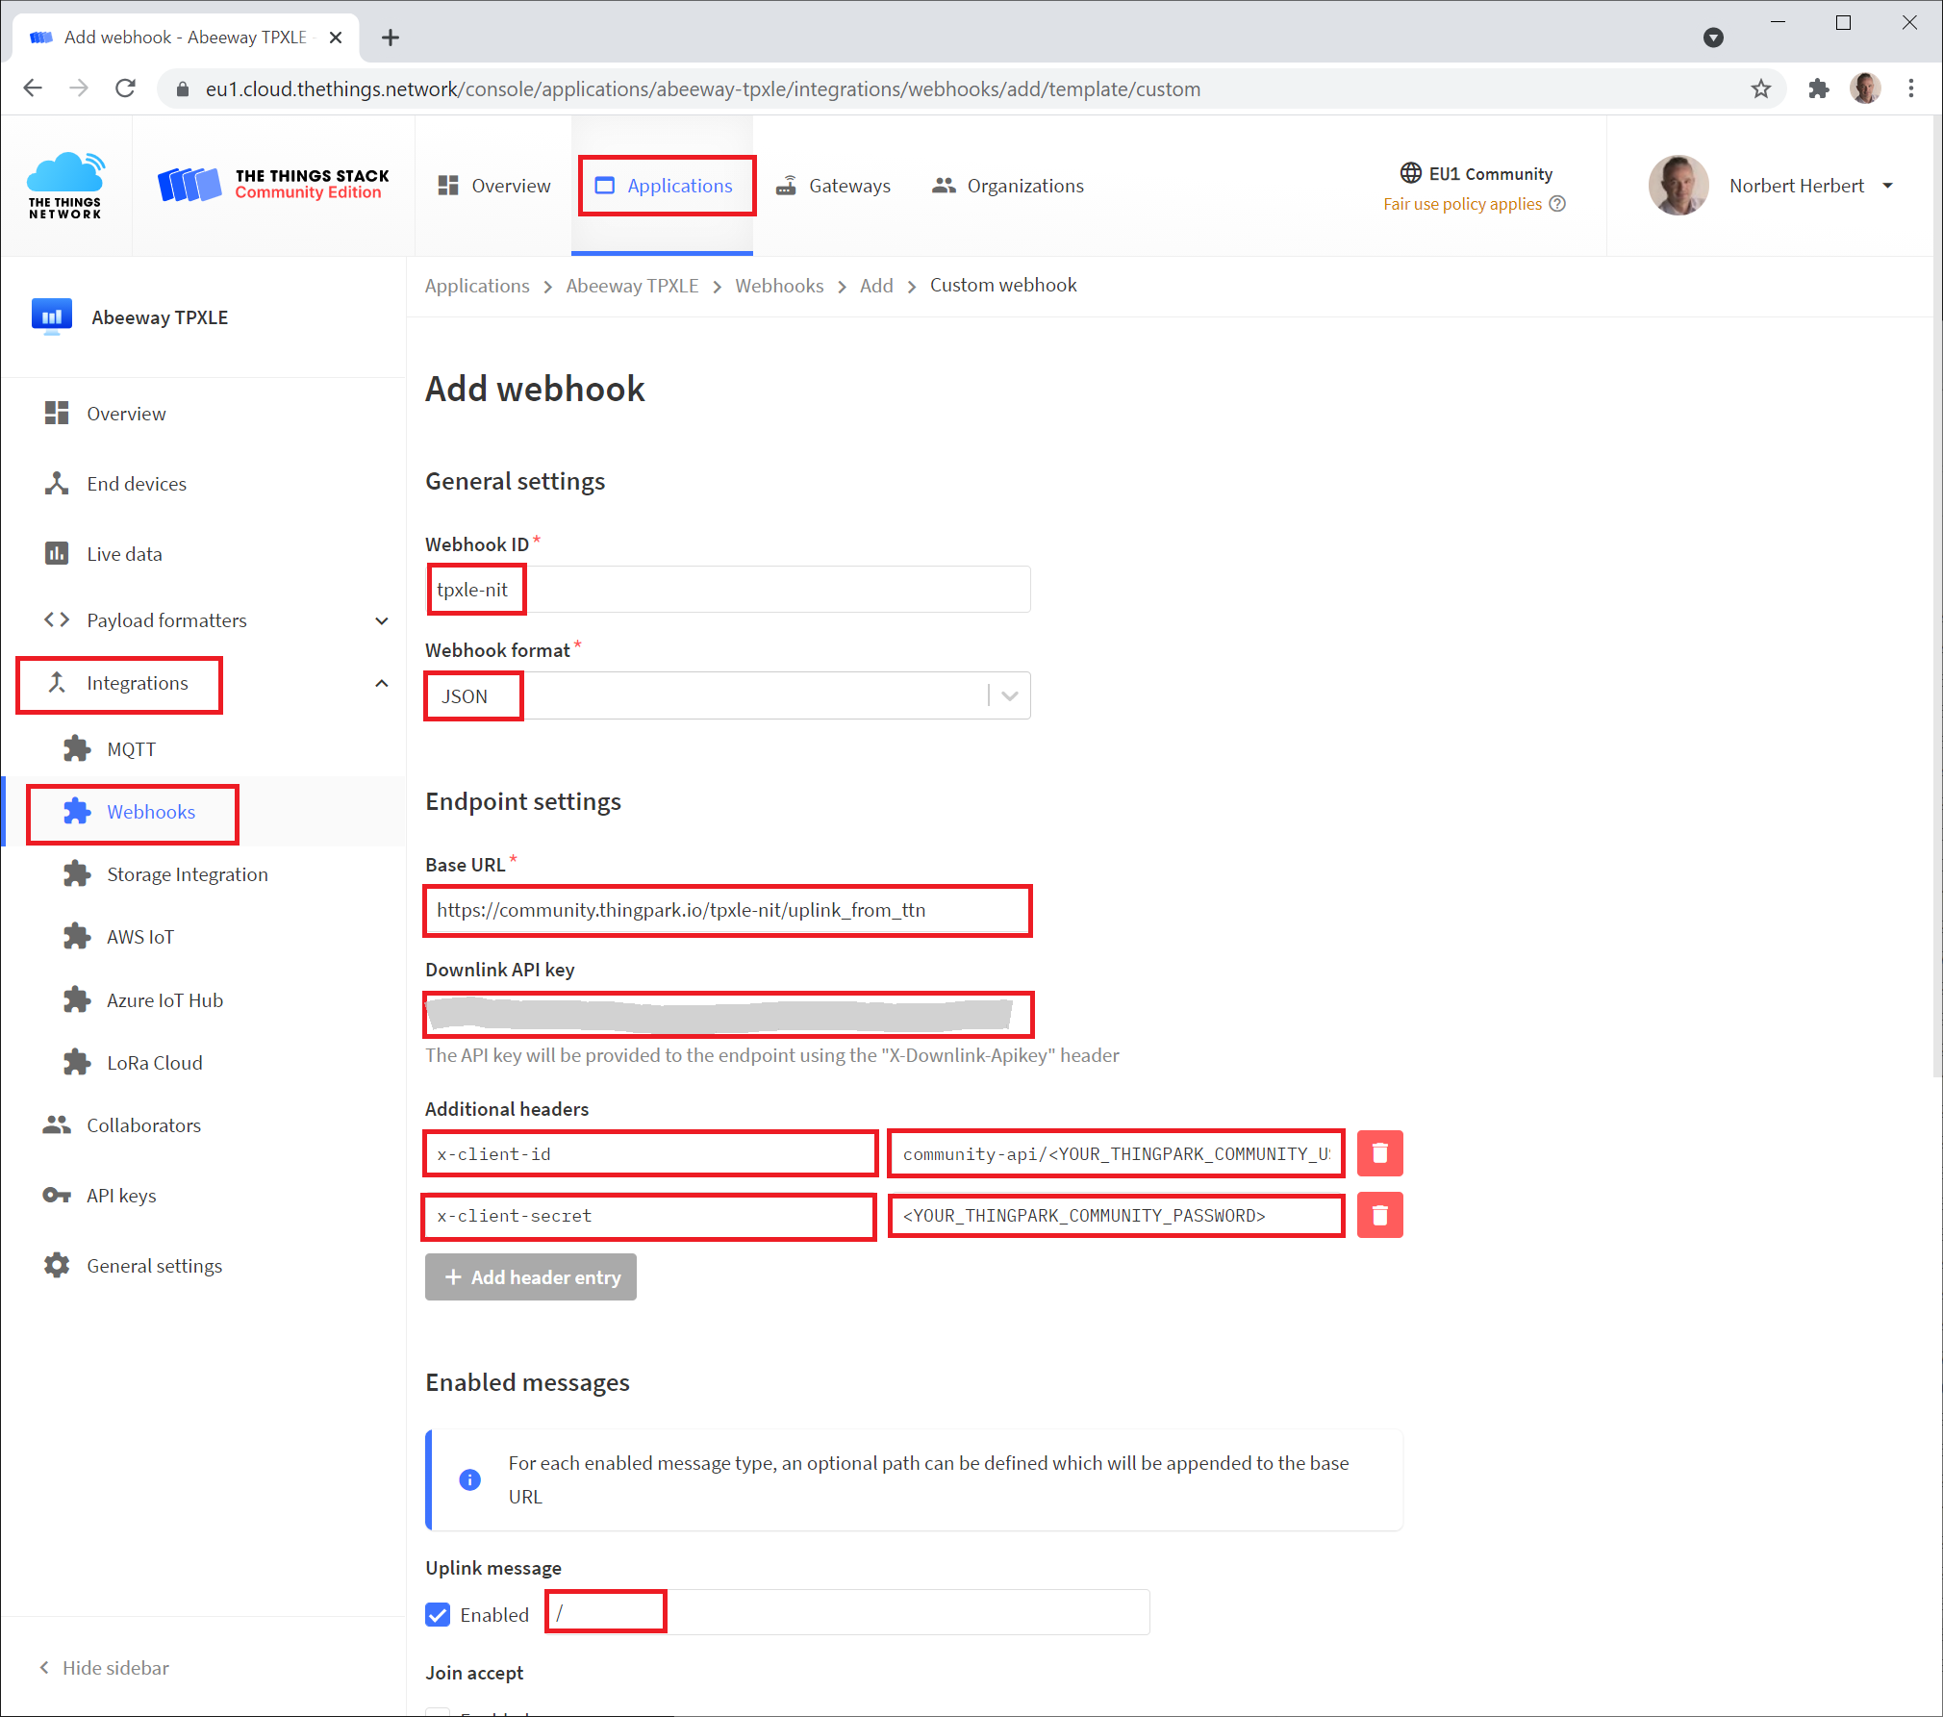Open the tab search dropdown in title bar
The image size is (1943, 1717).
tap(1713, 38)
